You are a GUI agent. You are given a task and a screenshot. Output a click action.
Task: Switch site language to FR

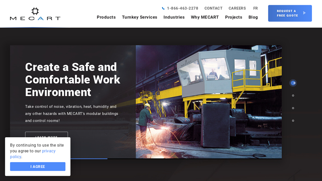(x=256, y=8)
